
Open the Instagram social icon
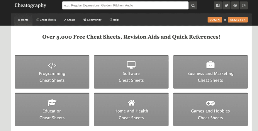[244, 6]
